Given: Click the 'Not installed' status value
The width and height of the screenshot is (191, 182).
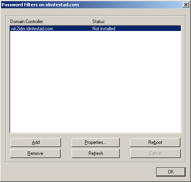Looking at the screenshot, I should click(104, 29).
